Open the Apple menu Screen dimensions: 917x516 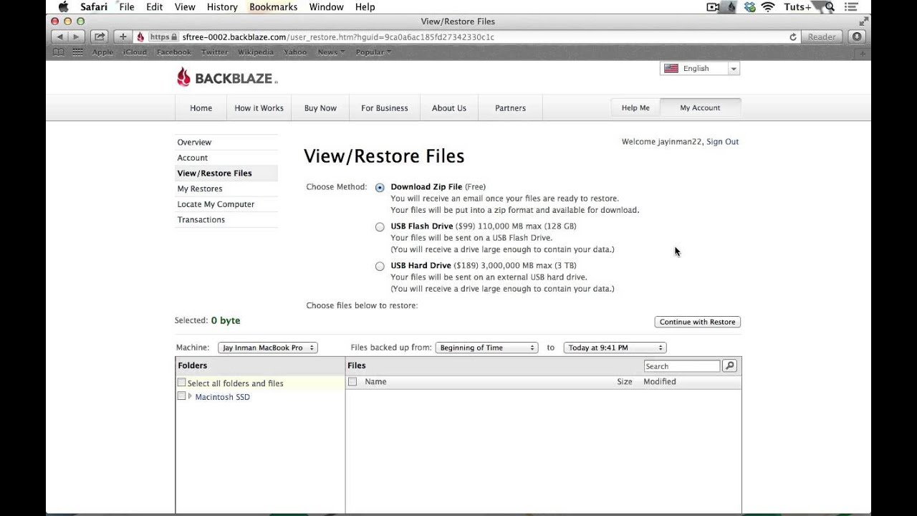point(63,6)
